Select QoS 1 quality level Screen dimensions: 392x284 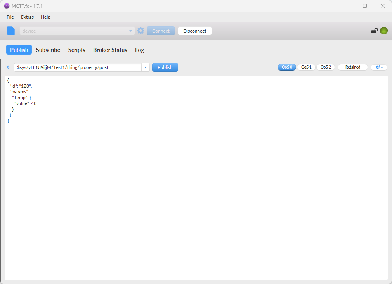[x=306, y=67]
